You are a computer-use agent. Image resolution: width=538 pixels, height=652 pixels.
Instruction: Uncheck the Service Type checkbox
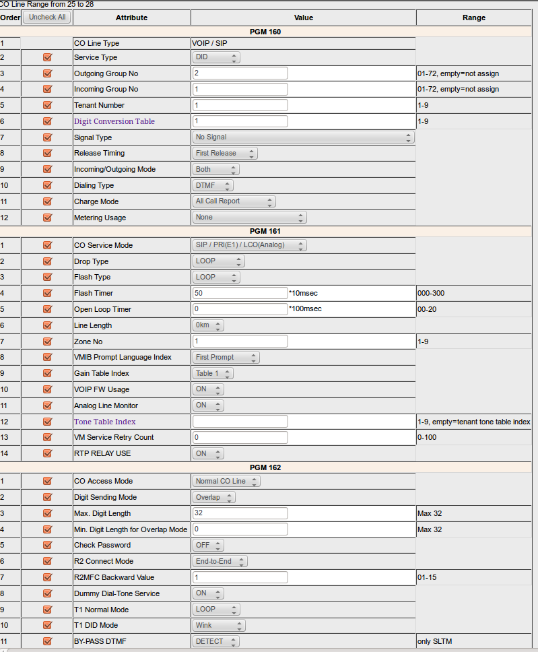tap(47, 57)
